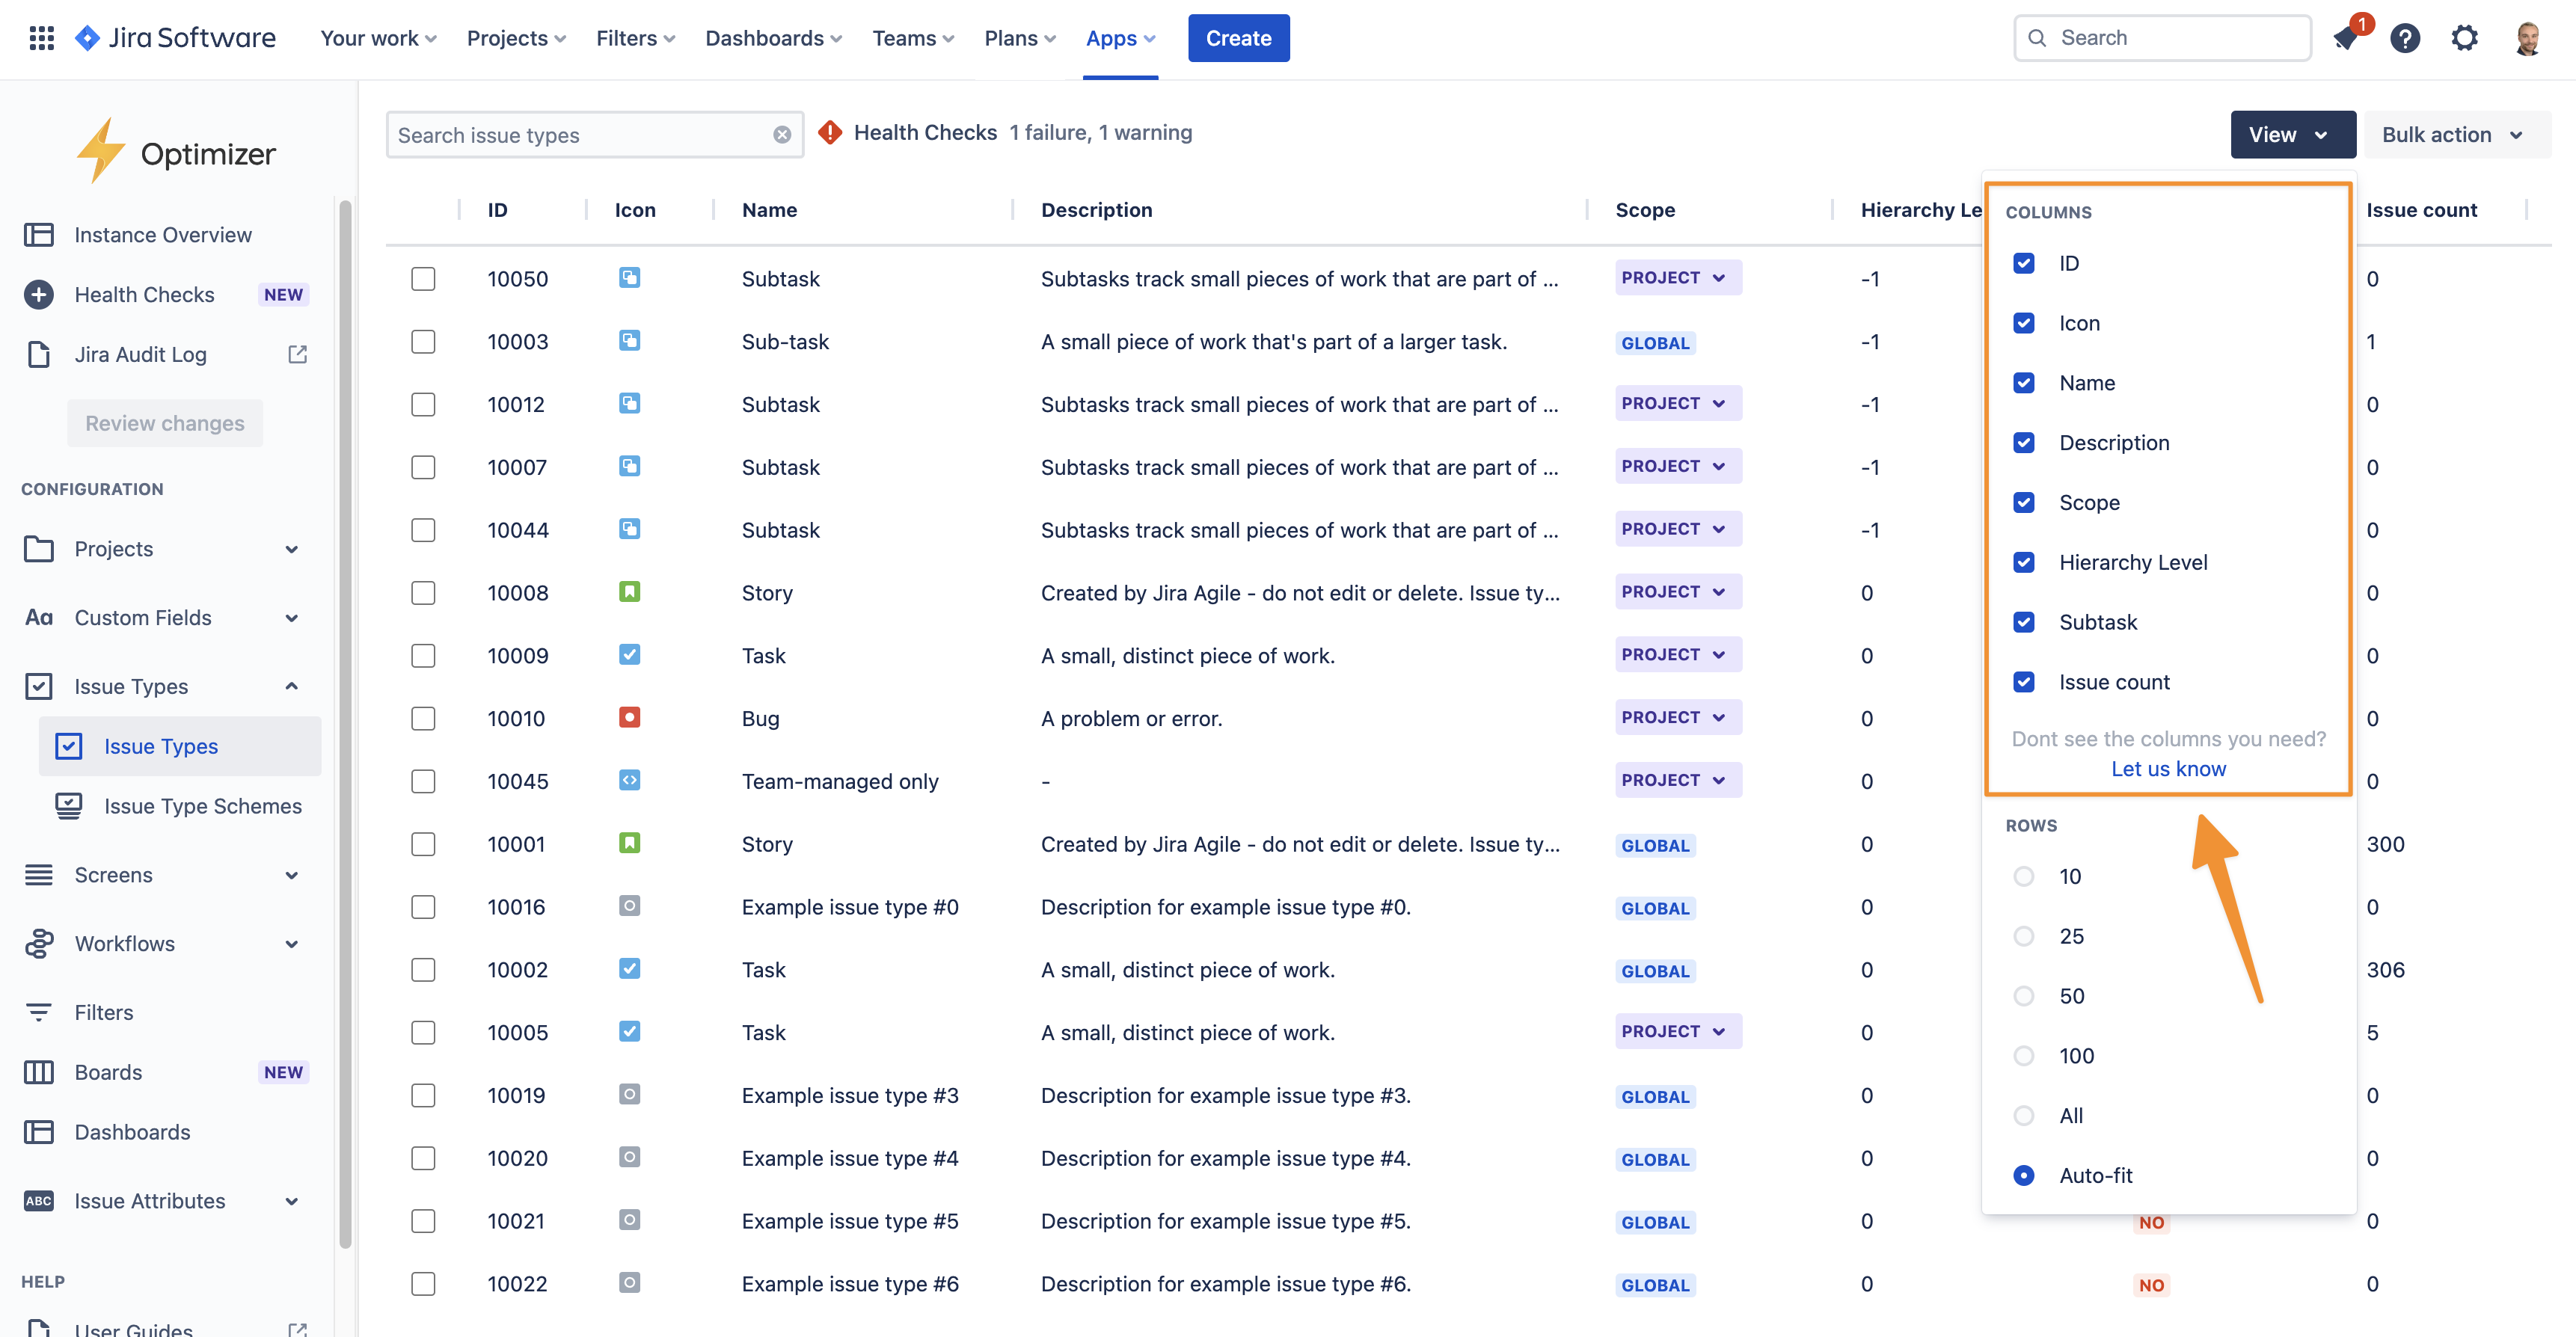Open the Health Checks section in sidebar
The width and height of the screenshot is (2576, 1337).
144,294
